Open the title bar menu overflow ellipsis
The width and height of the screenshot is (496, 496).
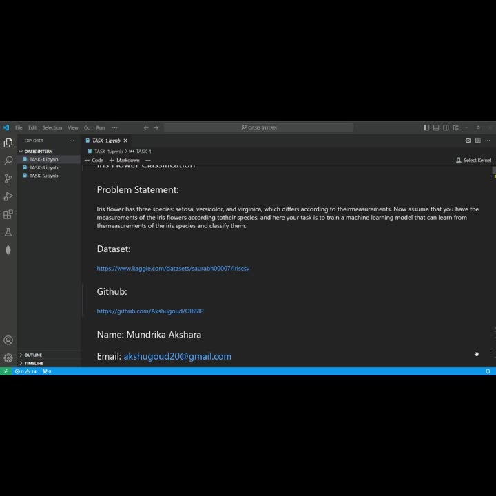[x=115, y=128]
